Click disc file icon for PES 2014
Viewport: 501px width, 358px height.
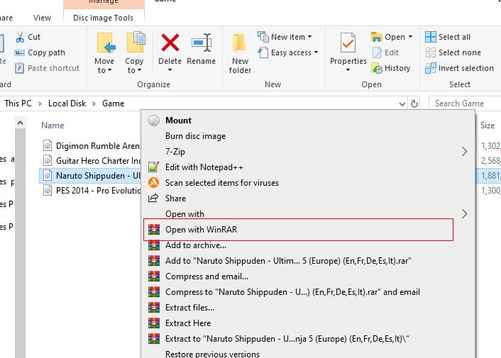click(48, 191)
